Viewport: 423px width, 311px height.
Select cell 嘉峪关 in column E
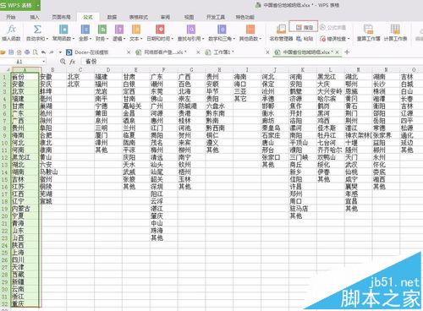point(136,106)
